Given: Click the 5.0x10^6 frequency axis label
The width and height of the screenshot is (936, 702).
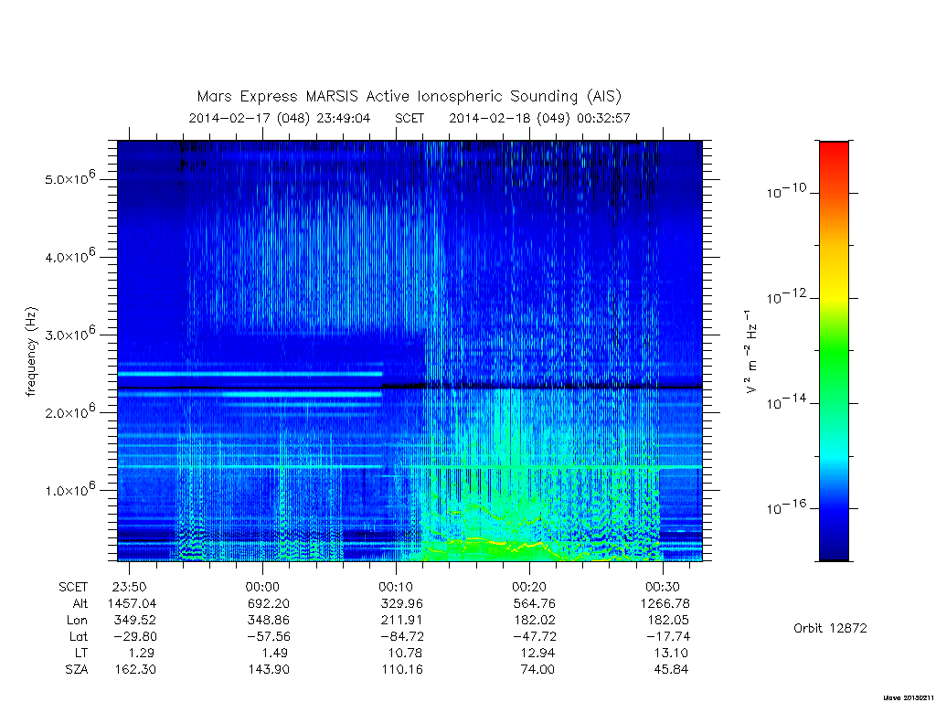Looking at the screenshot, I should (69, 178).
